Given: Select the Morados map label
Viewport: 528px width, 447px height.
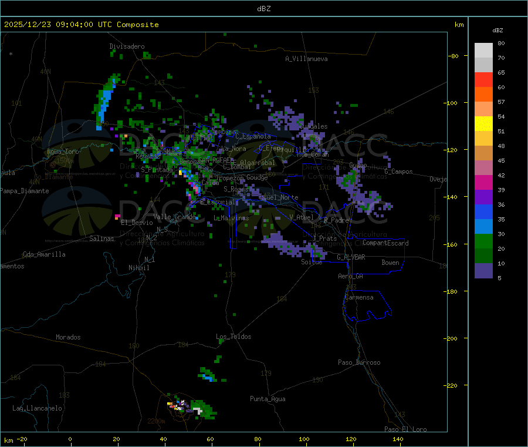Looking at the screenshot, I should tap(68, 337).
